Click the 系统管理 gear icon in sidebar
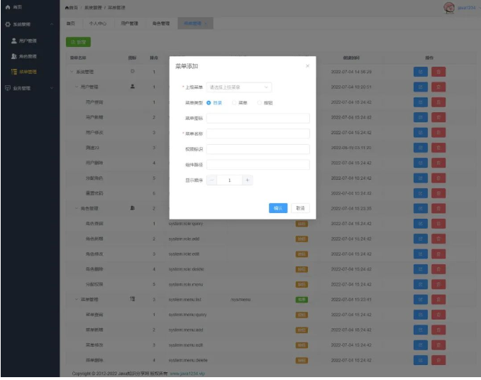The width and height of the screenshot is (481, 380). (x=8, y=24)
